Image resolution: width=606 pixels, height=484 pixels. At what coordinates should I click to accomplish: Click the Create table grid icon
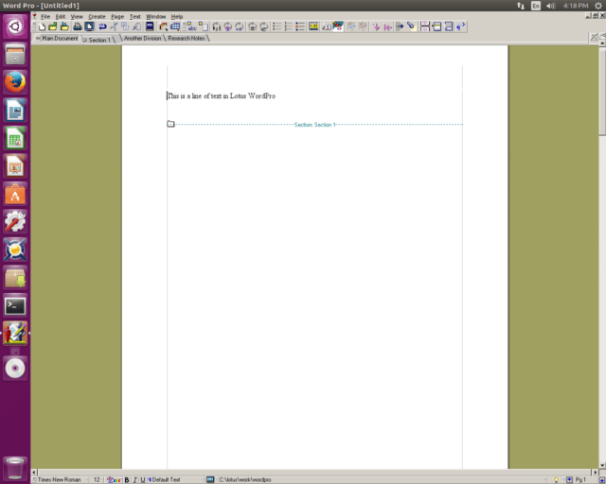click(175, 26)
